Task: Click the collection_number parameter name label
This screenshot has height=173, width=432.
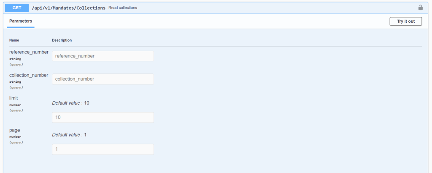Action: (29, 75)
